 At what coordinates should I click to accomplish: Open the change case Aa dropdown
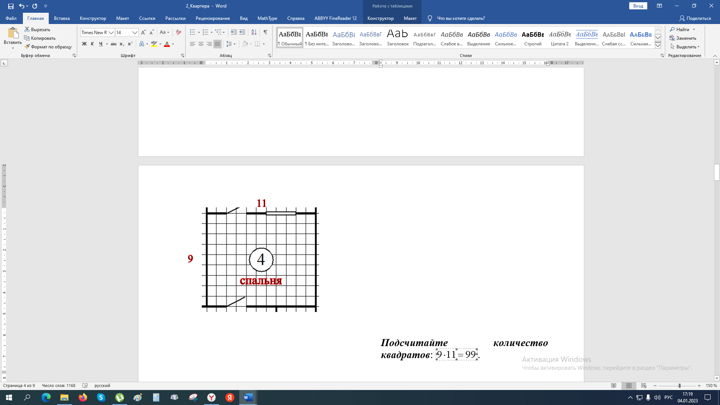164,32
